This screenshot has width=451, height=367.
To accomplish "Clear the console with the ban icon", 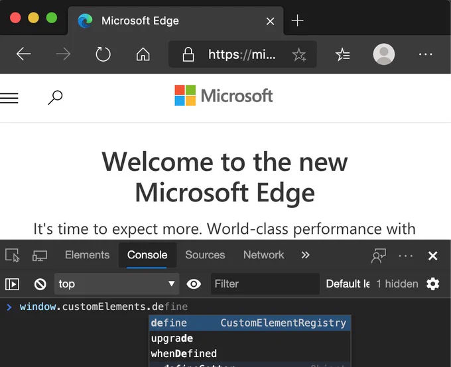I will pos(40,284).
